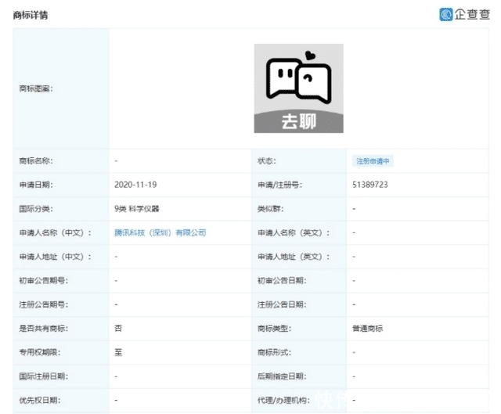
Task: Open applicant link 腾讯科技（深圳）有限公司
Action: (x=160, y=232)
